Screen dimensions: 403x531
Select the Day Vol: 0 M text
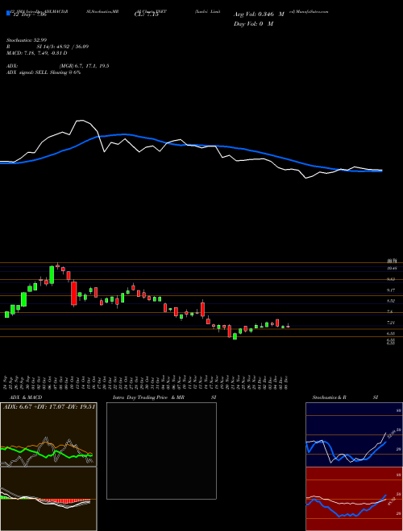(253, 23)
